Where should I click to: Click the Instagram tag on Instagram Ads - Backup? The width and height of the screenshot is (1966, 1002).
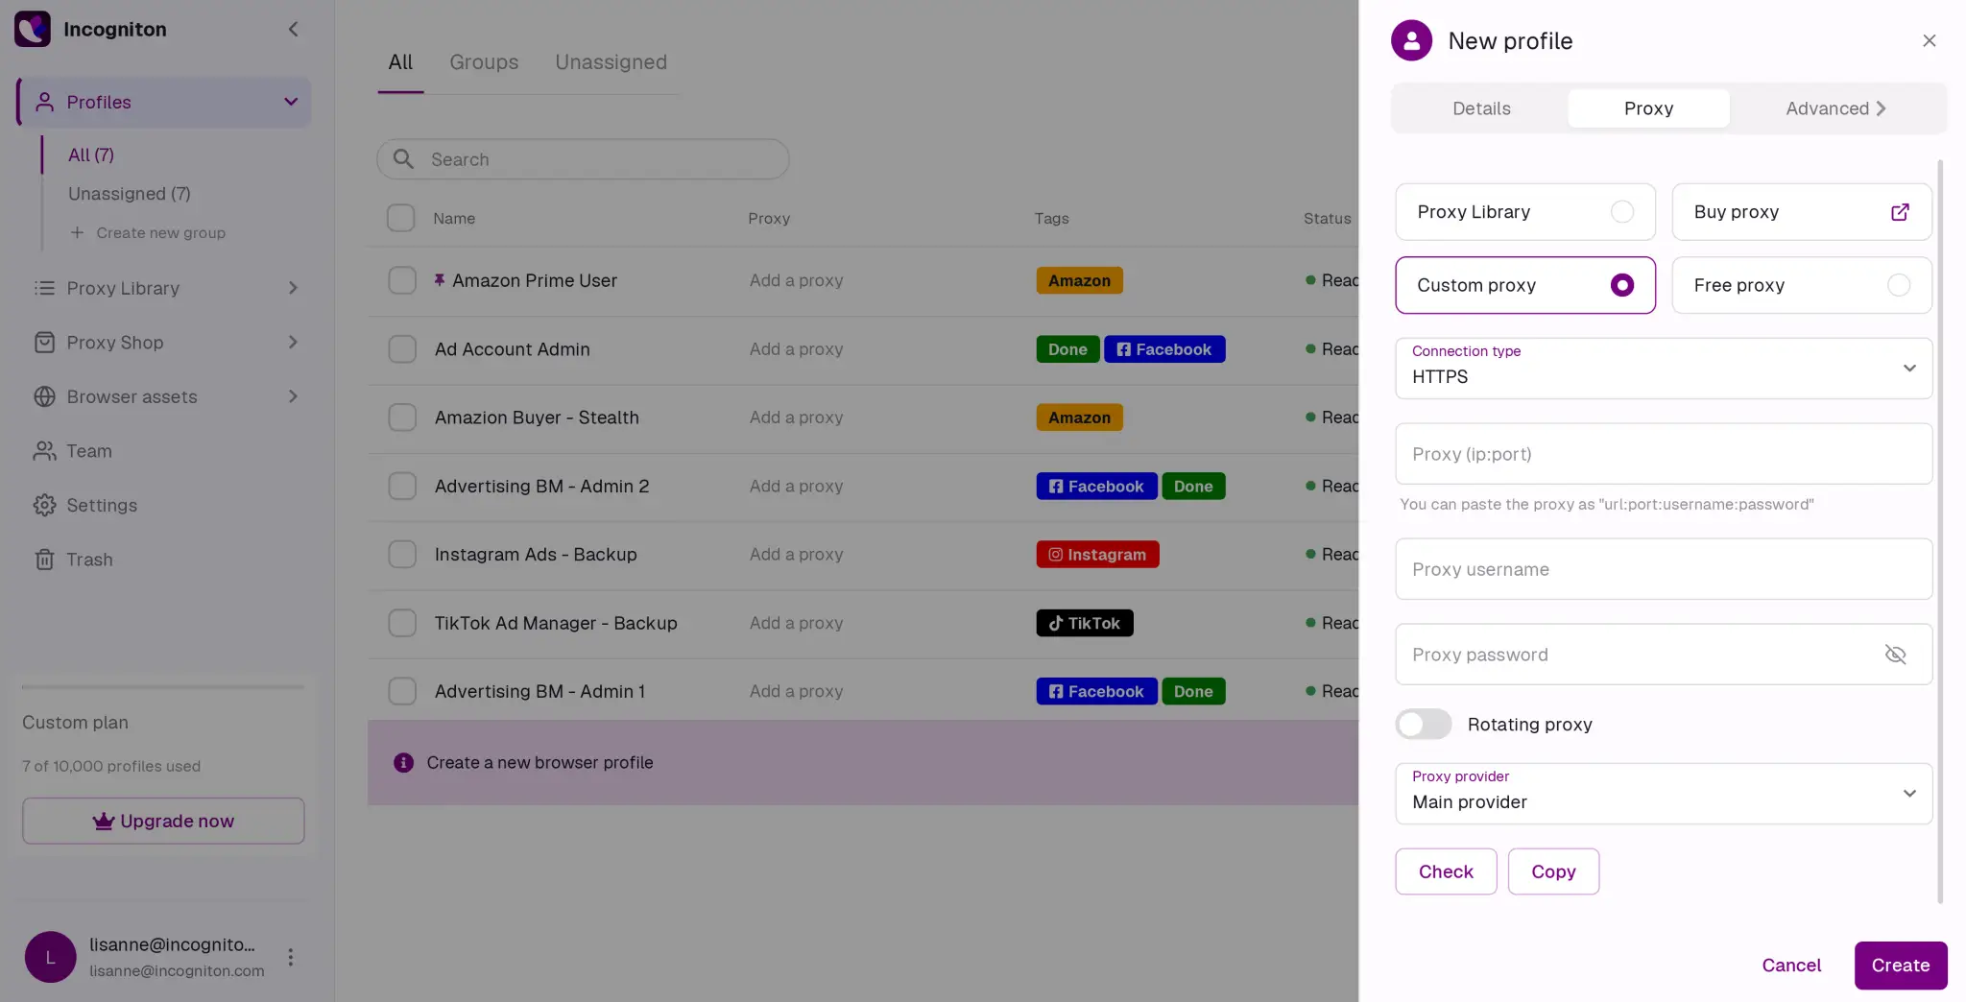click(1097, 555)
